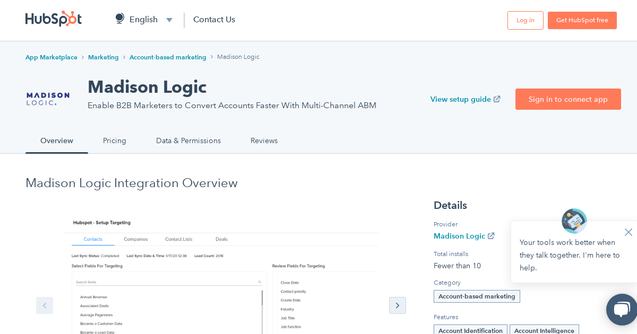Click the Account Identification feature tag
This screenshot has width=637, height=334.
(x=470, y=330)
